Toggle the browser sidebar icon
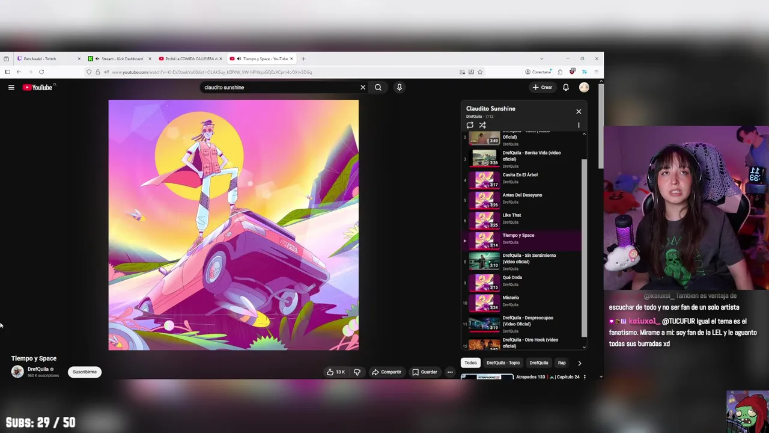Viewport: 769px width, 433px height. pyautogui.click(x=7, y=72)
